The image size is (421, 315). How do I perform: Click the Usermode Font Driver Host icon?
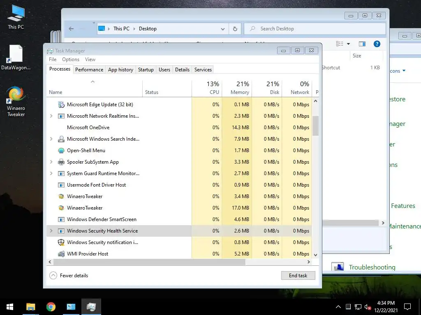tap(61, 185)
